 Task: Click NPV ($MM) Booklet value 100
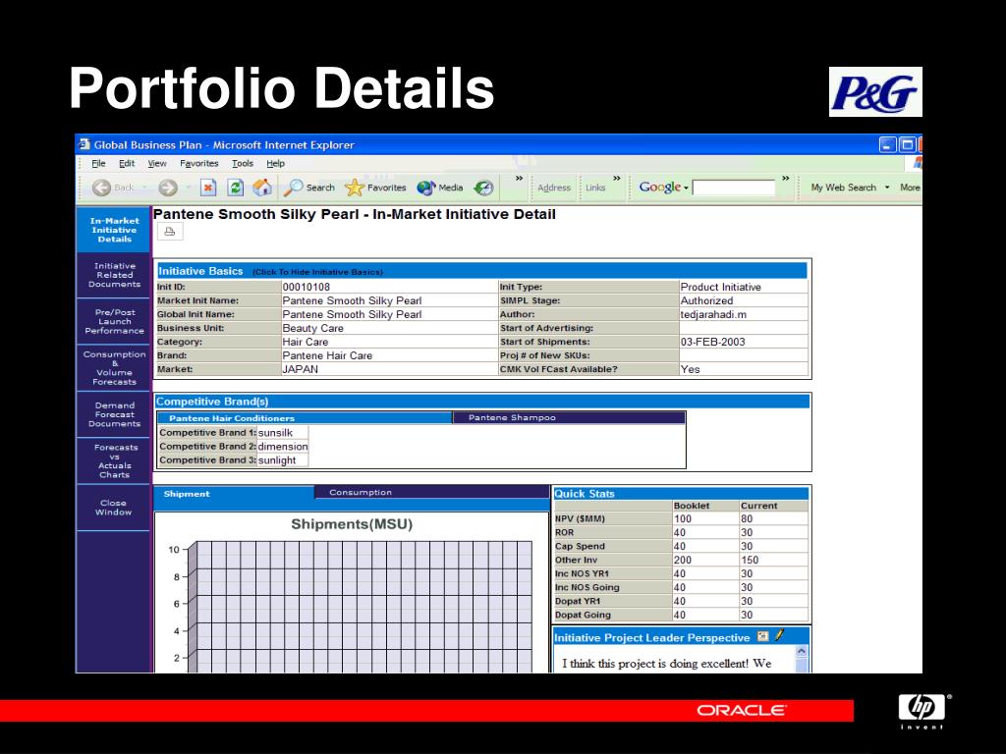click(x=683, y=518)
